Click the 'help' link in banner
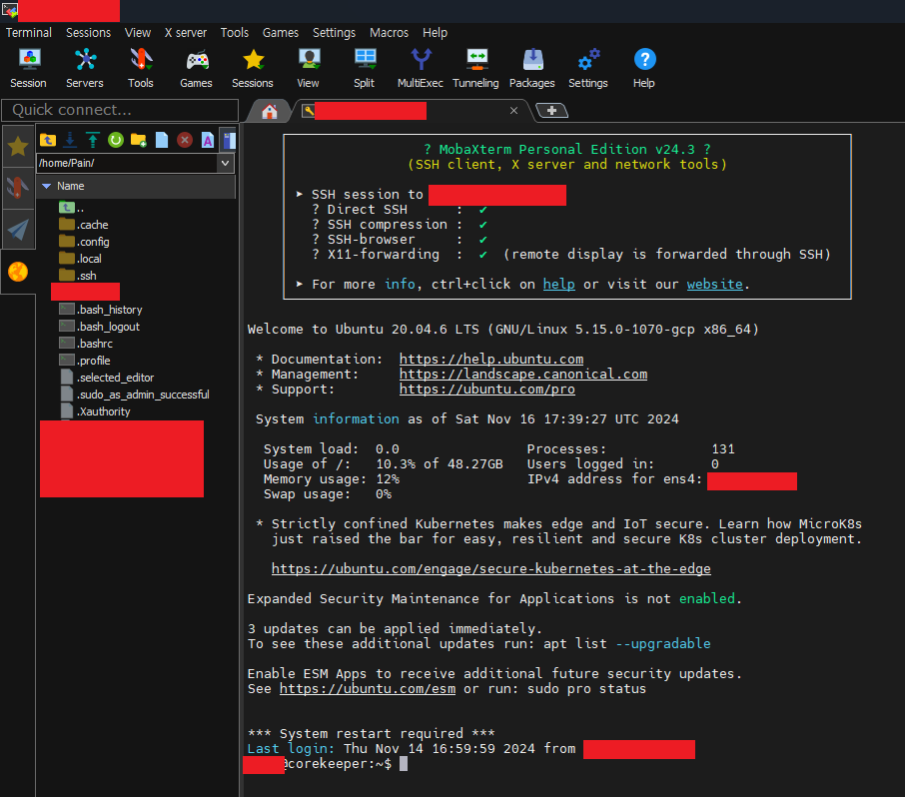Screen dimensions: 905x797 point(558,284)
